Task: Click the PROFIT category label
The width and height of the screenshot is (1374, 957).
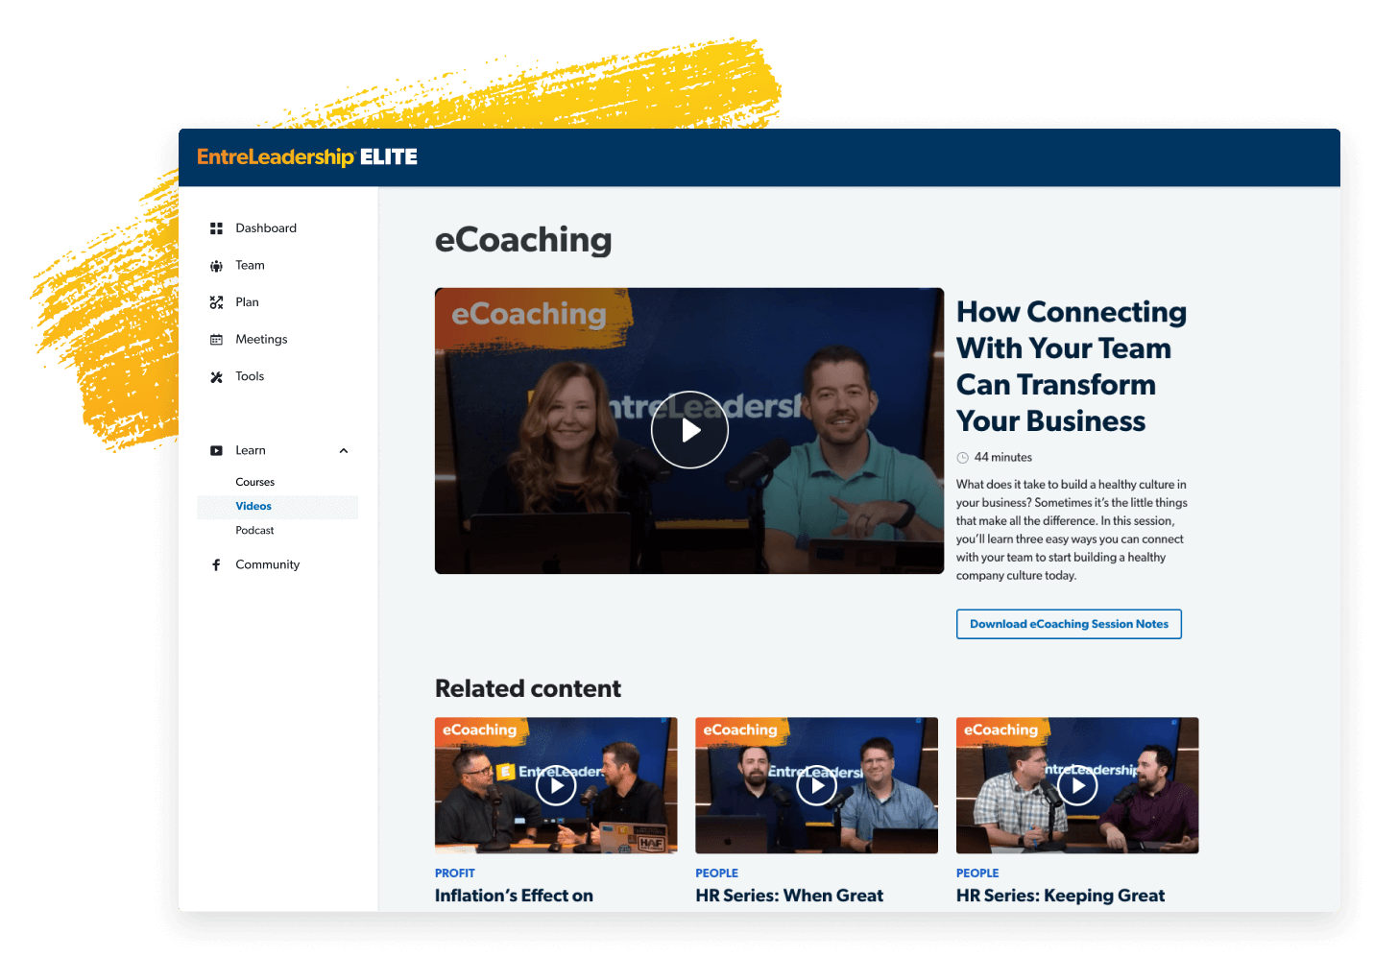Action: click(455, 873)
